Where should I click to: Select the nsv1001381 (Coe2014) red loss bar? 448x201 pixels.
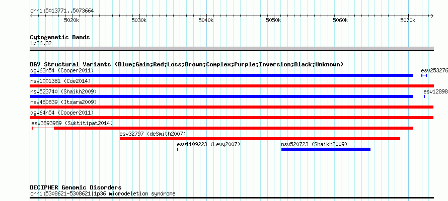pyautogui.click(x=232, y=86)
